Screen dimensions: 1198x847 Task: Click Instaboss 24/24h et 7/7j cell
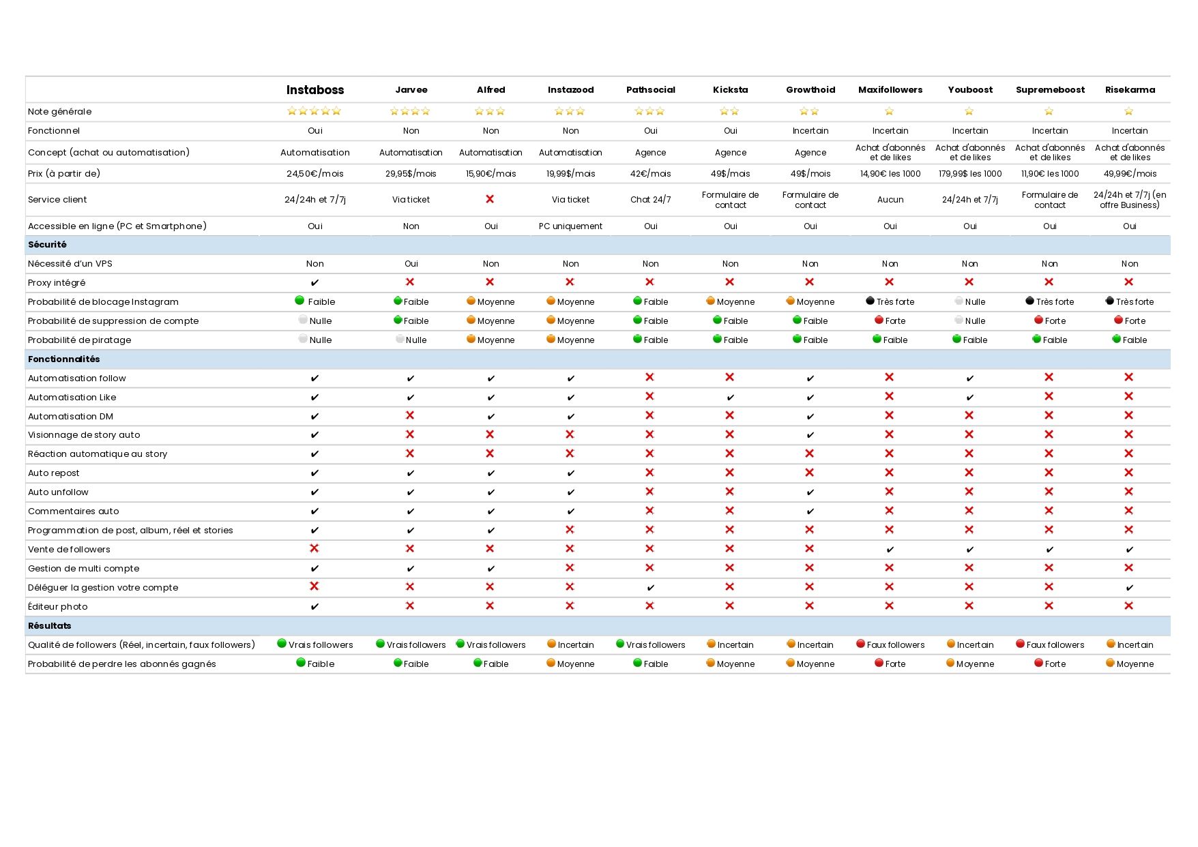pyautogui.click(x=315, y=200)
